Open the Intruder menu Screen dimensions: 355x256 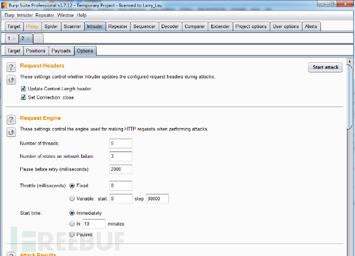[x=24, y=15]
